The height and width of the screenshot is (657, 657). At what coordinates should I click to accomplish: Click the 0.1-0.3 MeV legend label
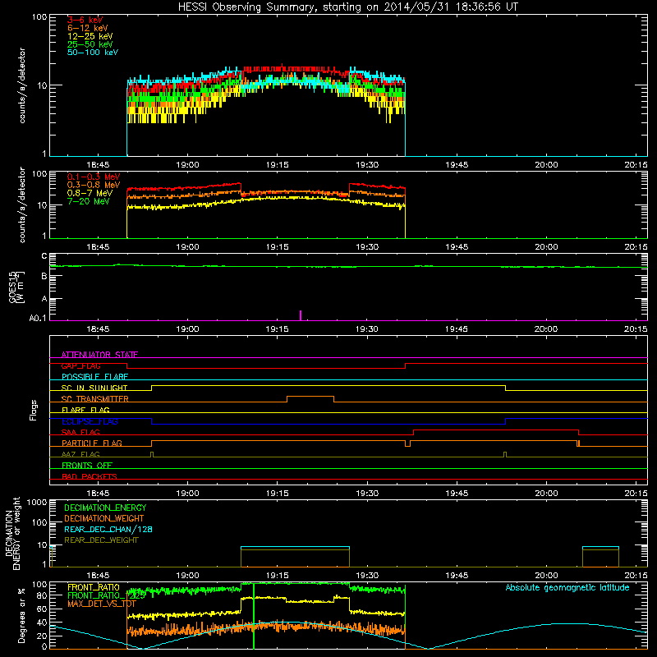(94, 177)
